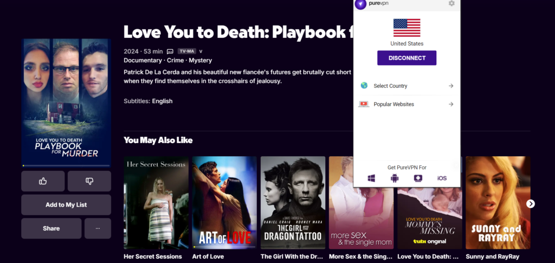Viewport: 555px width, 263px height.
Task: Open Popular Websites list
Action: point(406,104)
